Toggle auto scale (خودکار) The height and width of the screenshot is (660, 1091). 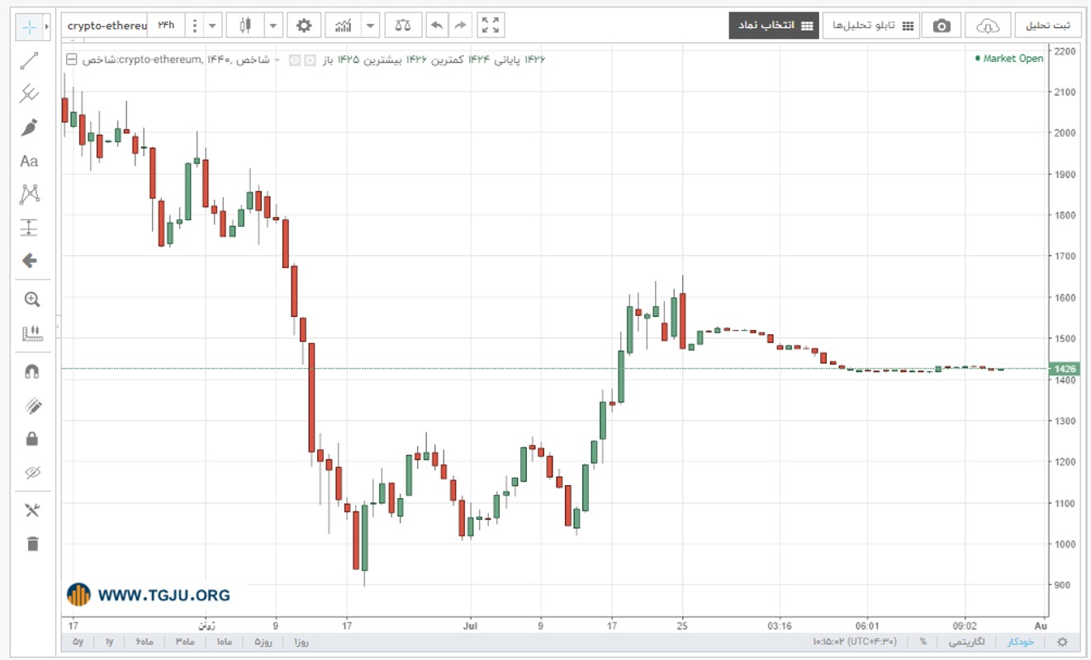pyautogui.click(x=1020, y=642)
